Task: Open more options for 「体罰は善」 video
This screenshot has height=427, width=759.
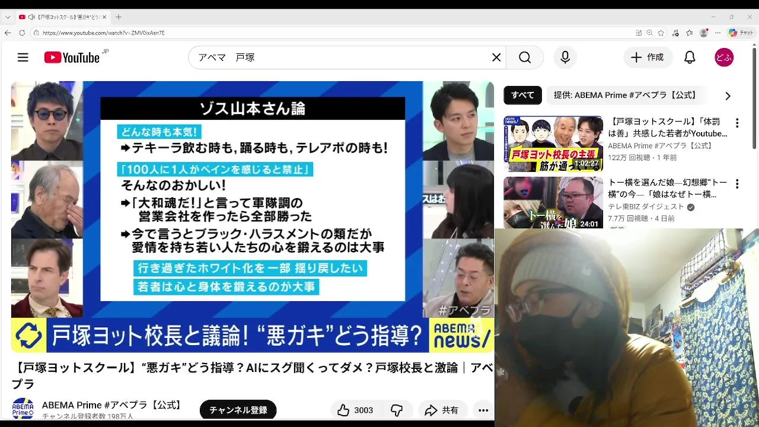Action: 737,123
